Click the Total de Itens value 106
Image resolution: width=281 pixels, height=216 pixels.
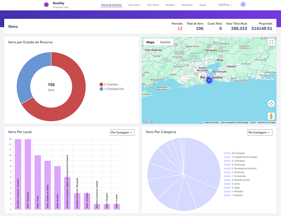coord(200,28)
